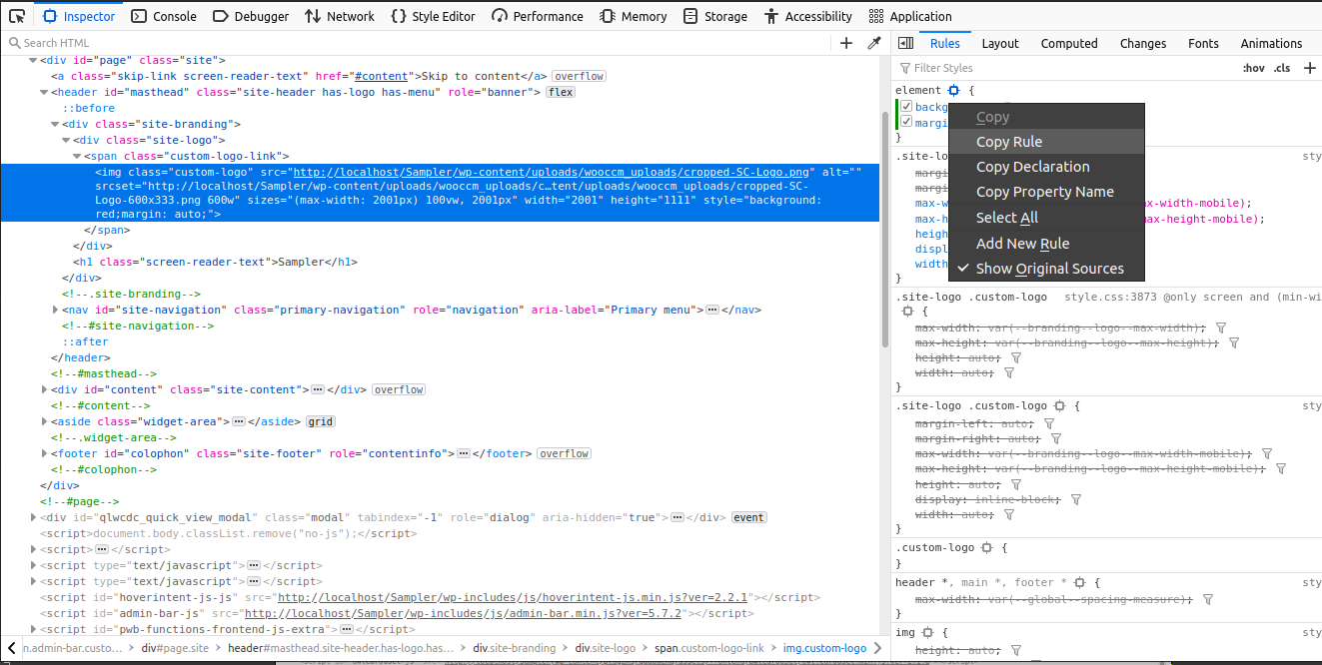Switch to the Fonts sidebar tab
The height and width of the screenshot is (665, 1322).
click(x=1203, y=43)
